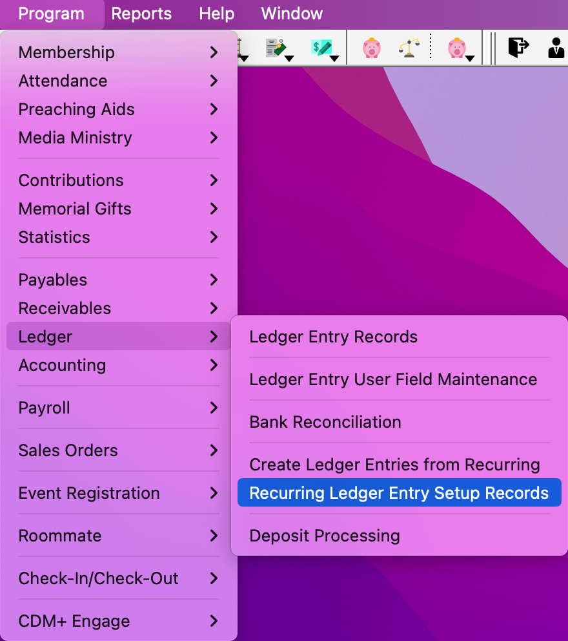
Task: Choose Bank Reconciliation
Action: pos(325,422)
